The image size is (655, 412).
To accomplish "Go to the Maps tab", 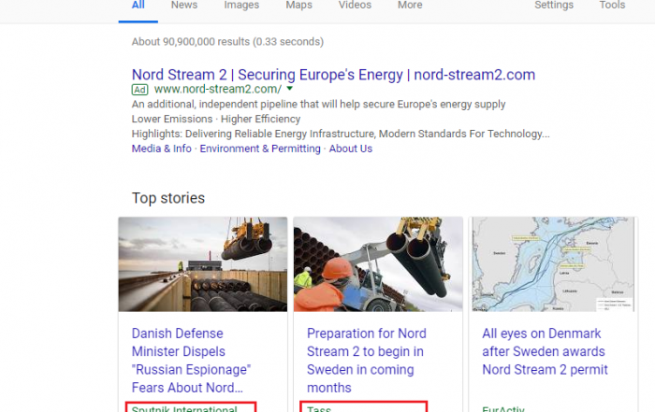I will click(x=298, y=6).
